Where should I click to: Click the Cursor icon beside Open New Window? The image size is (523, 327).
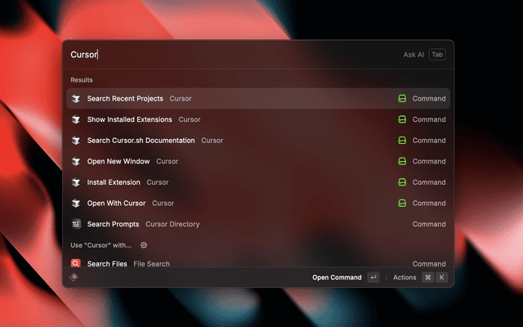pyautogui.click(x=76, y=161)
